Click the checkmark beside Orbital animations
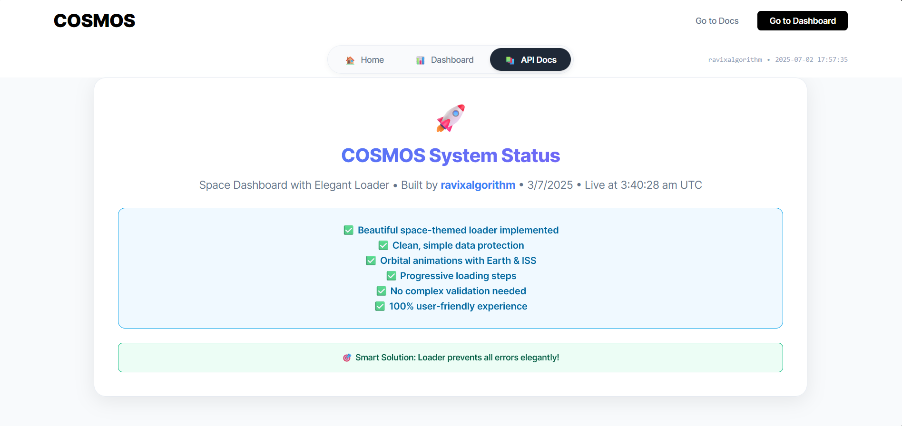Image resolution: width=902 pixels, height=426 pixels. [x=371, y=261]
